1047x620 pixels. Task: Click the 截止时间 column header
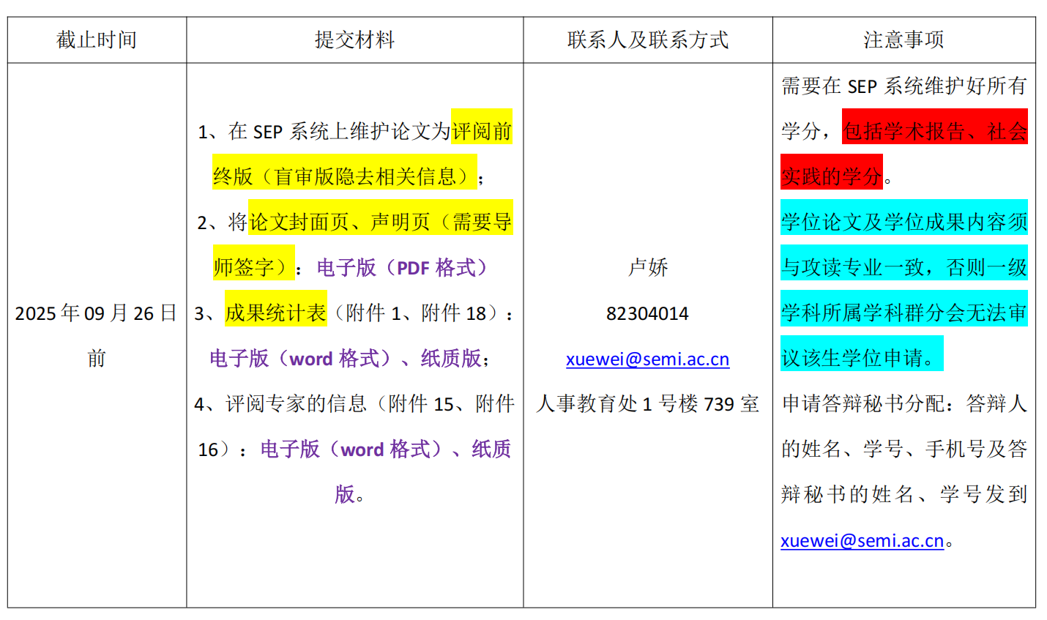97,40
